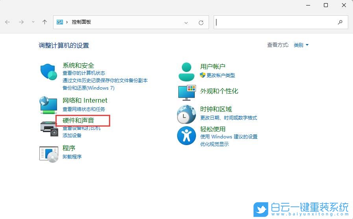This screenshot has height=219, width=353.
Task: Open 轻松使用 category
Action: click(213, 129)
